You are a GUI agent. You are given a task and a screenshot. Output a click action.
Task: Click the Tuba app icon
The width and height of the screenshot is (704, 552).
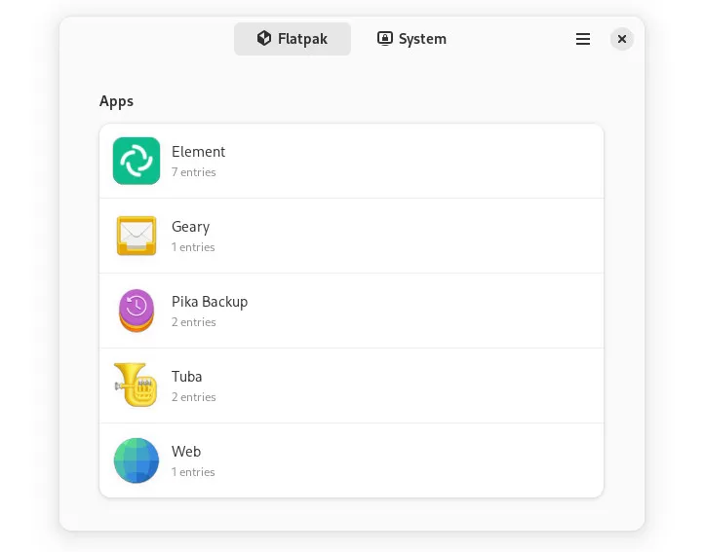tap(136, 385)
